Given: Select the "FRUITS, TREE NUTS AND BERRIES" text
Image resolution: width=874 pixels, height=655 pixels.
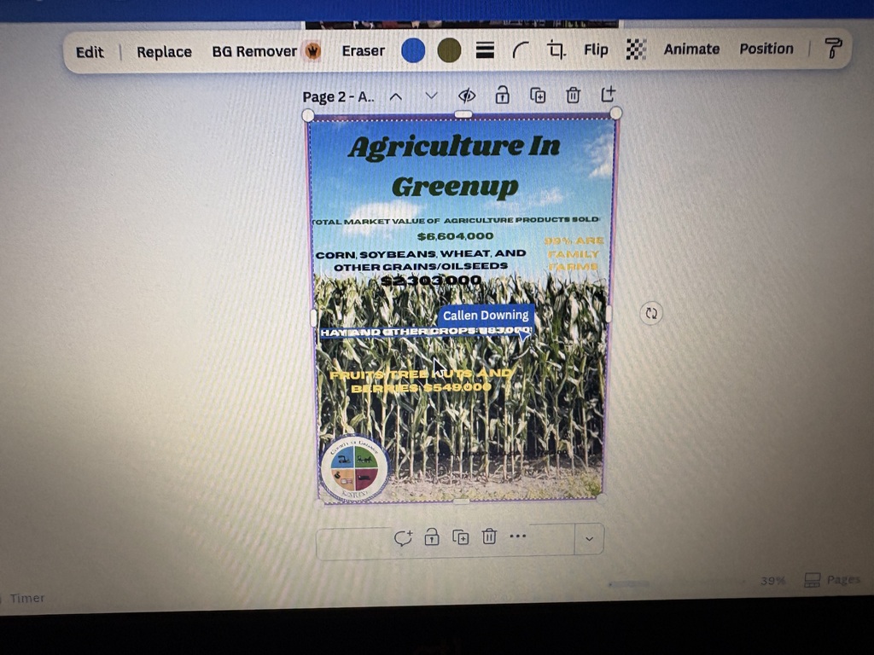Looking at the screenshot, I should (421, 380).
